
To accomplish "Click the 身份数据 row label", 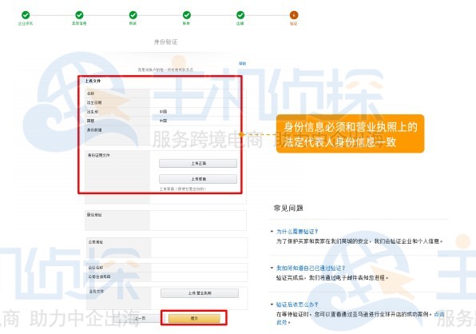I will (94, 129).
